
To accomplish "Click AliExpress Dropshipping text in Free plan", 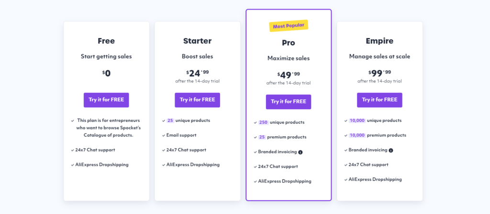I will [102, 165].
